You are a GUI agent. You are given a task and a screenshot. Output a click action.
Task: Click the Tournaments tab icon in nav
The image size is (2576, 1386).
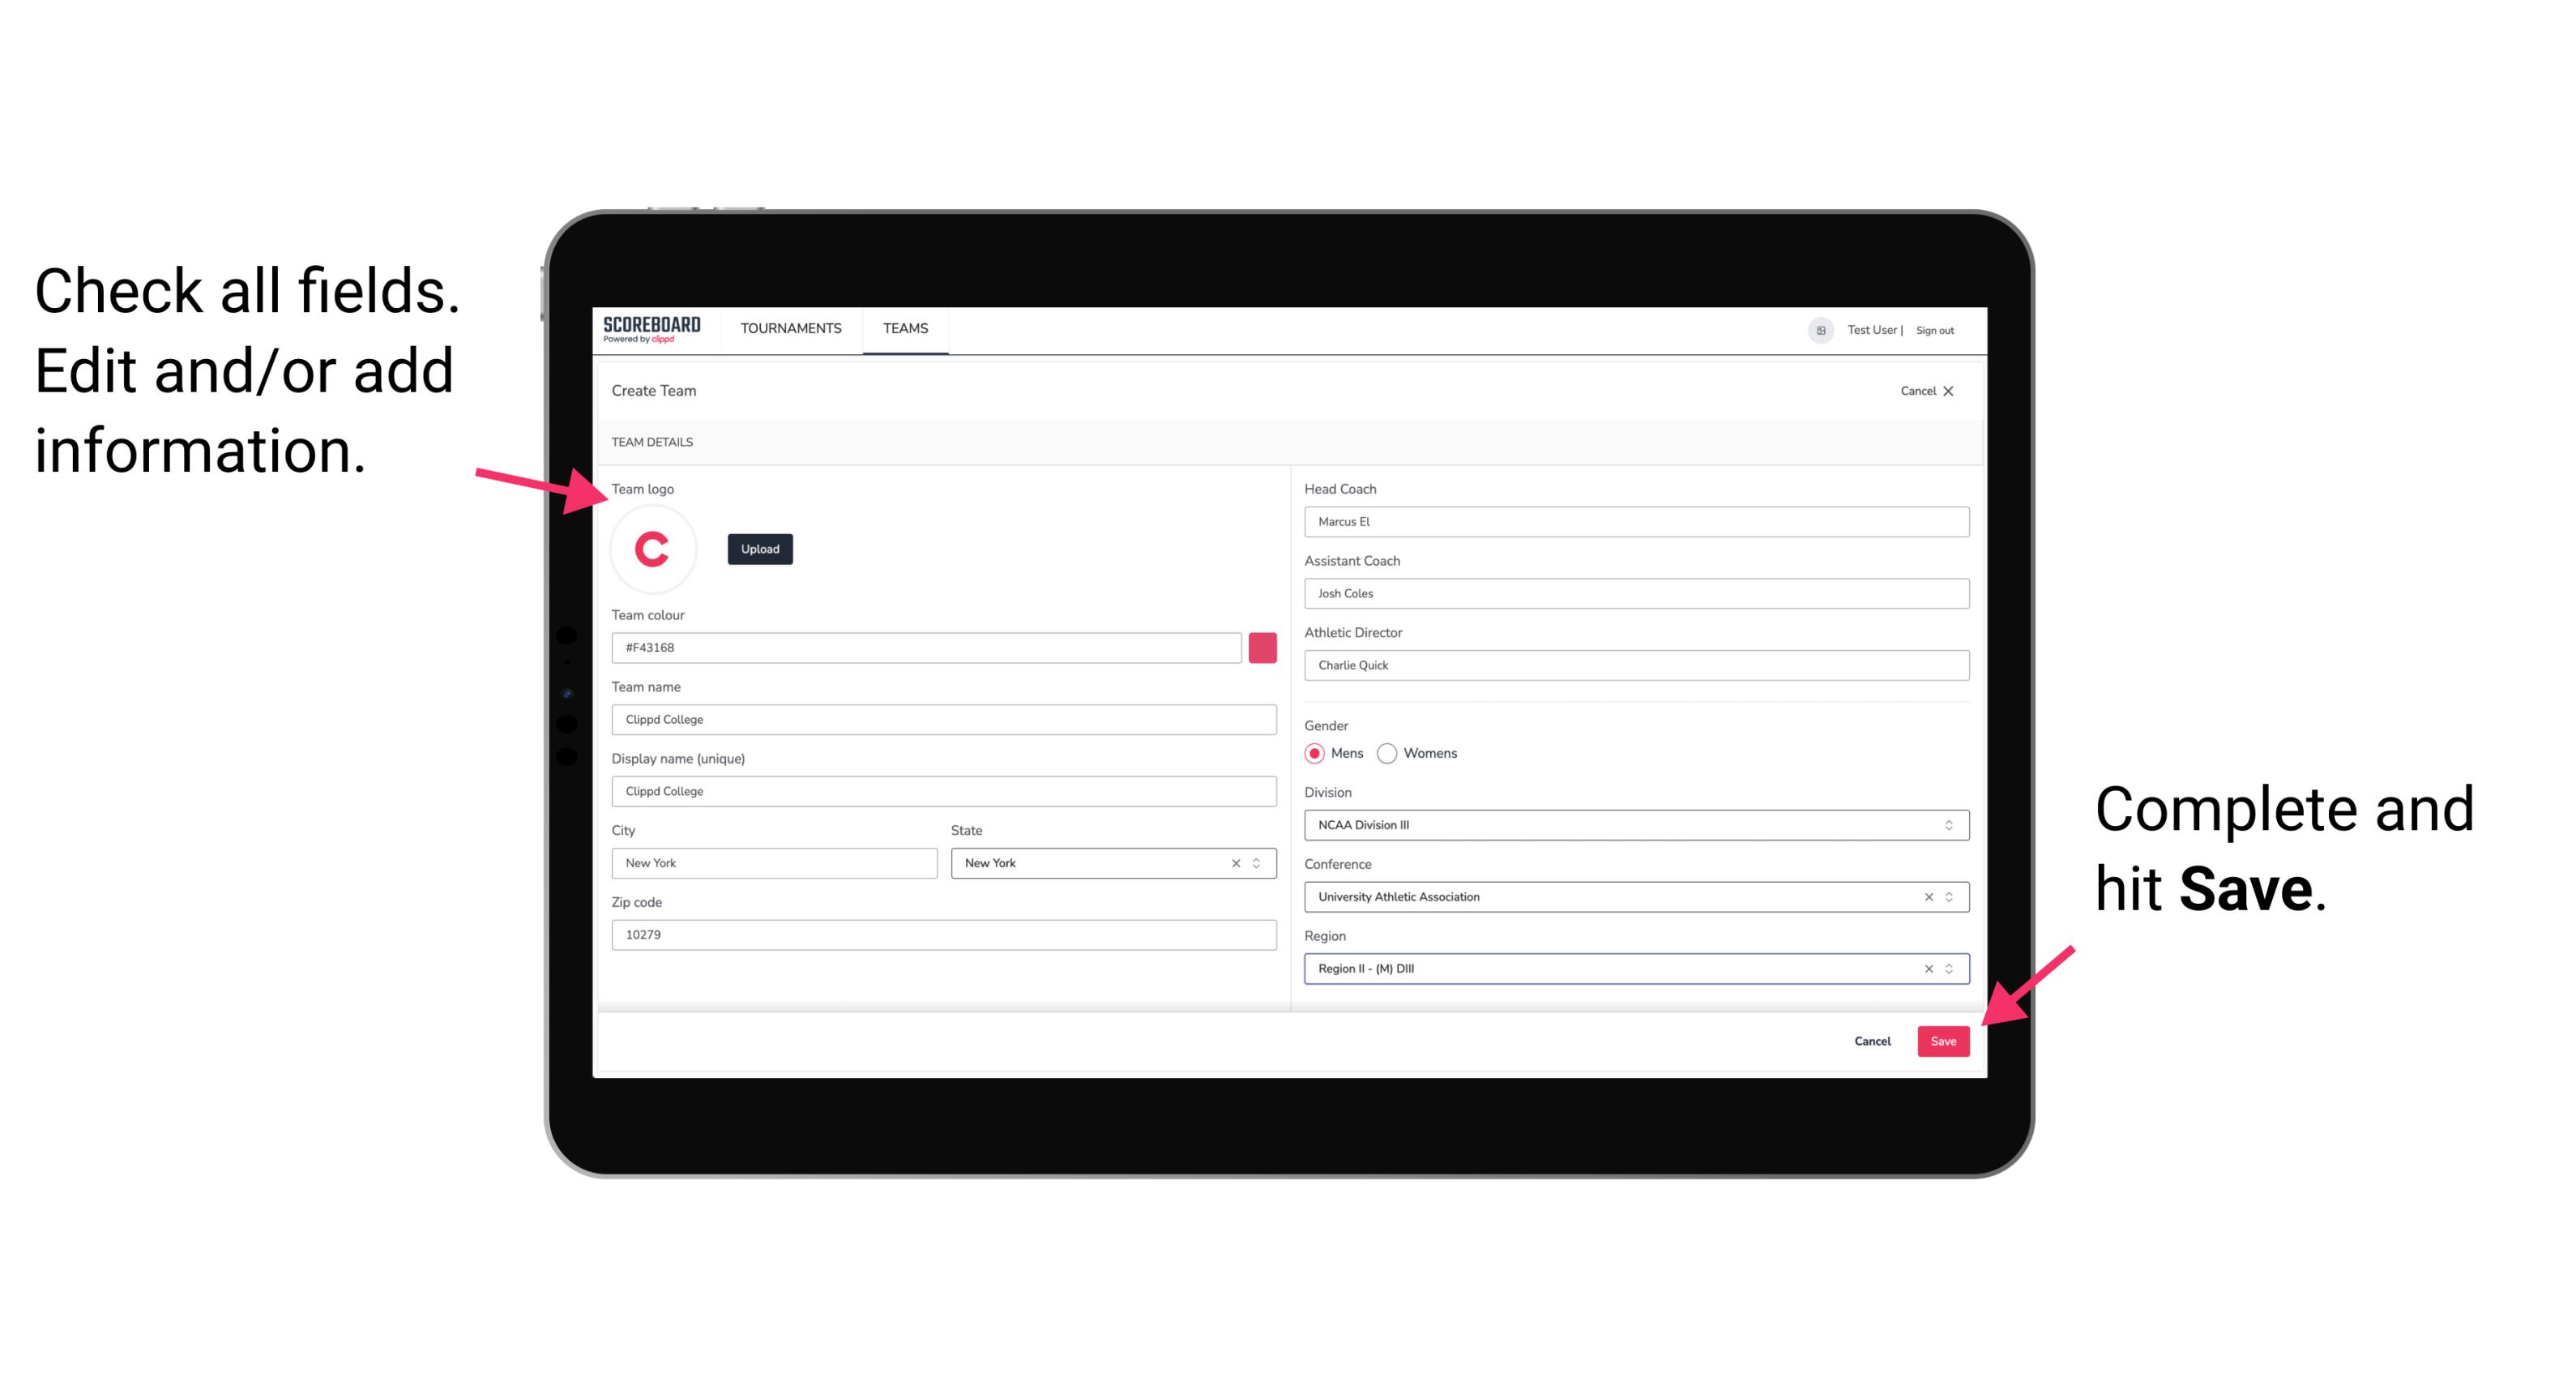pyautogui.click(x=788, y=329)
